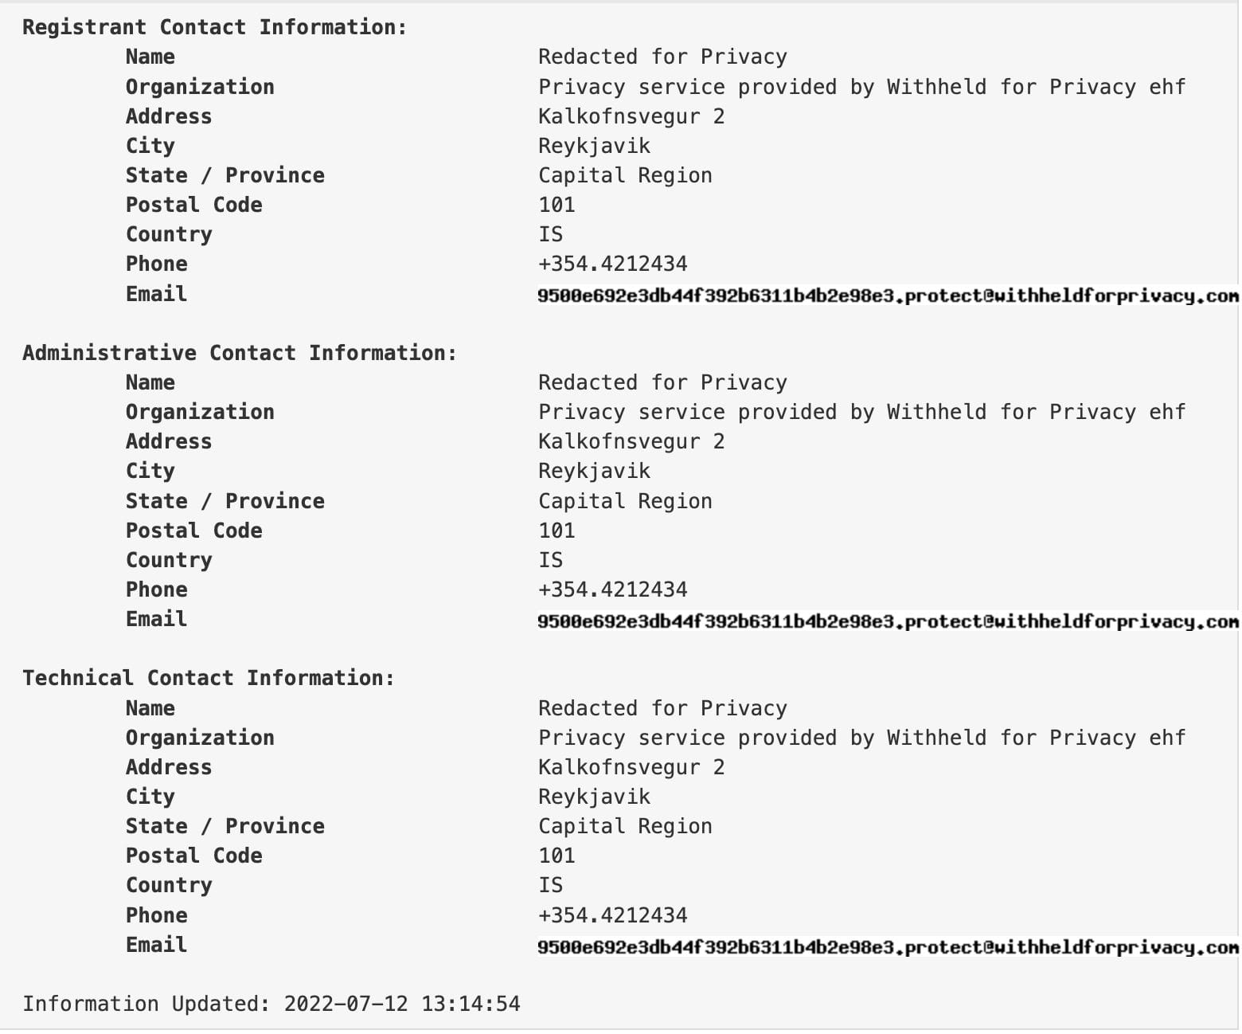Click the registrant phone number +354.4212434
The image size is (1242, 1034).
(x=612, y=264)
